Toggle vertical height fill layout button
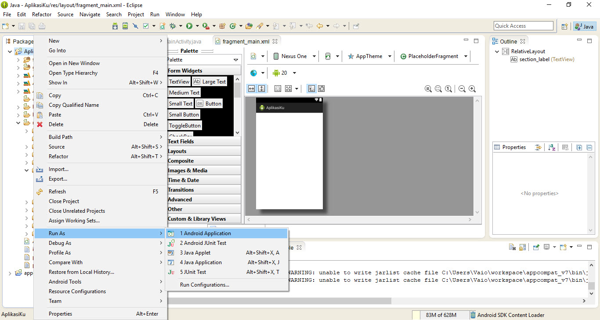Image resolution: width=600 pixels, height=320 pixels. (x=261, y=89)
